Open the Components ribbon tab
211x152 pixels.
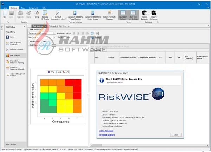point(34,8)
